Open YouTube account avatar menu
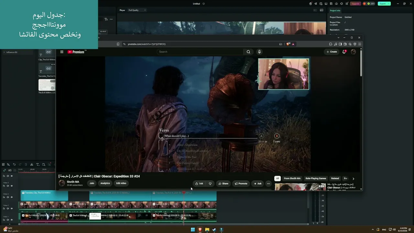The height and width of the screenshot is (233, 414). point(353,52)
